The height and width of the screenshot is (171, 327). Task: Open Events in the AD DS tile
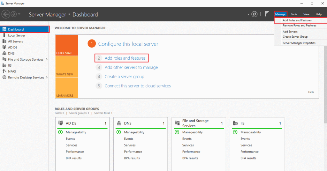(71, 139)
